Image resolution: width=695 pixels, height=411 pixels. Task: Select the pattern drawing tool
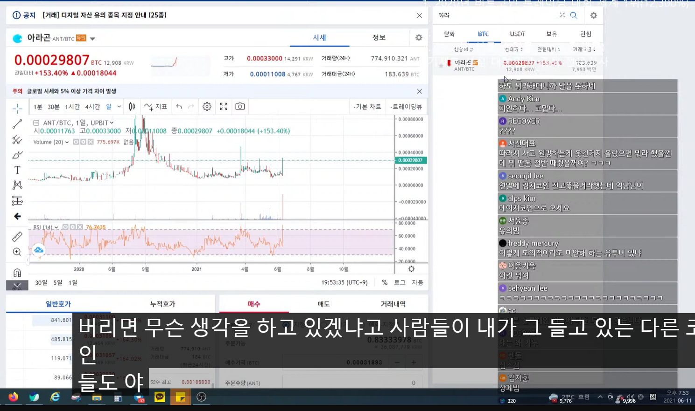click(17, 185)
